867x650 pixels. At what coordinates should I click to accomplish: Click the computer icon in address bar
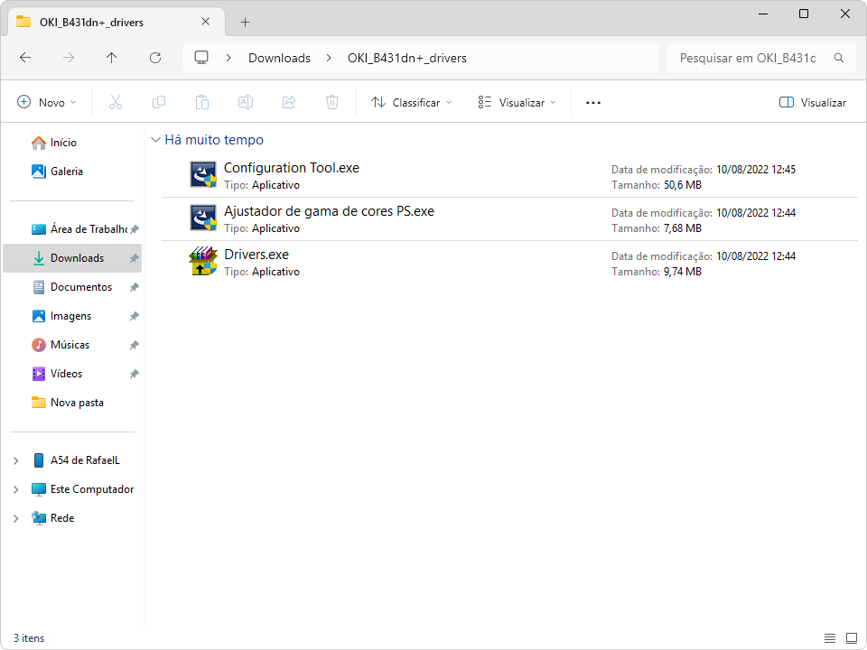point(201,58)
